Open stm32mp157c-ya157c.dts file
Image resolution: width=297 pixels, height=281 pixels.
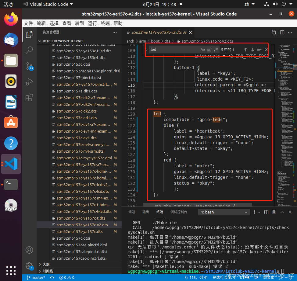pyautogui.click(x=80, y=231)
